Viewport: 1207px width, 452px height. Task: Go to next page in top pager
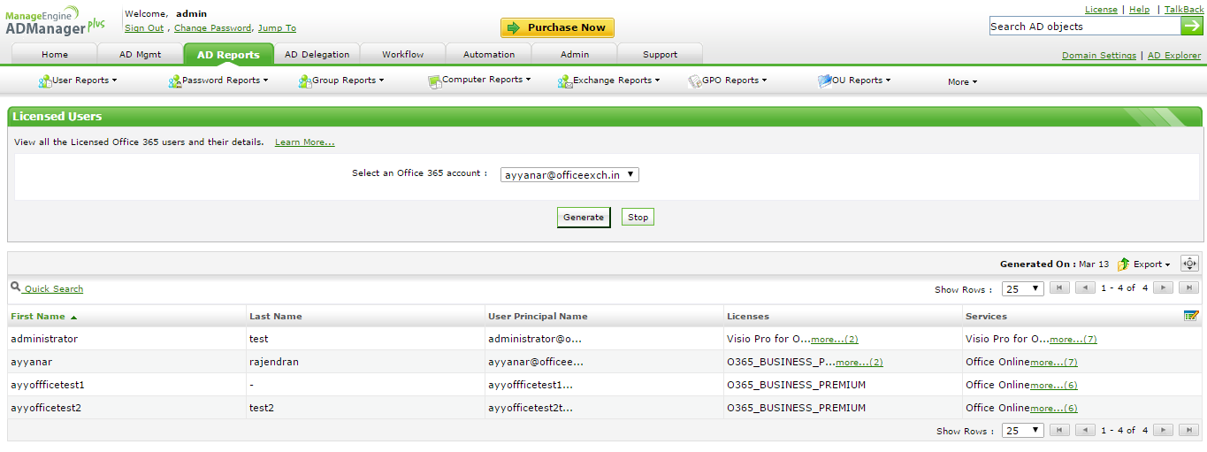1164,287
